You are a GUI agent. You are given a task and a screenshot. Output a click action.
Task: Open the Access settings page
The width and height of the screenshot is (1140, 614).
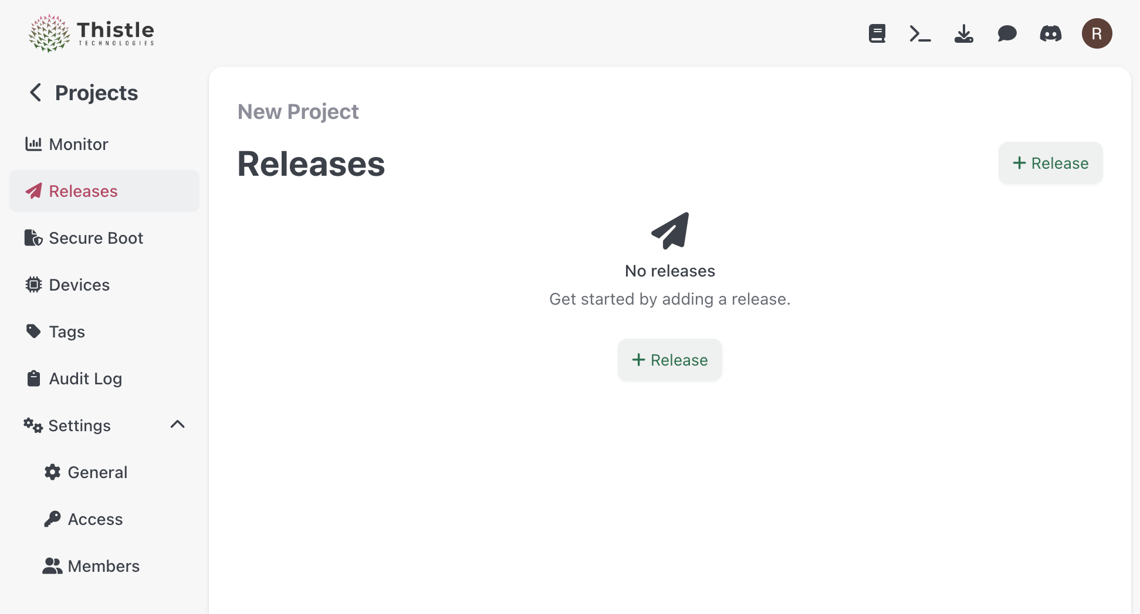[x=95, y=519]
